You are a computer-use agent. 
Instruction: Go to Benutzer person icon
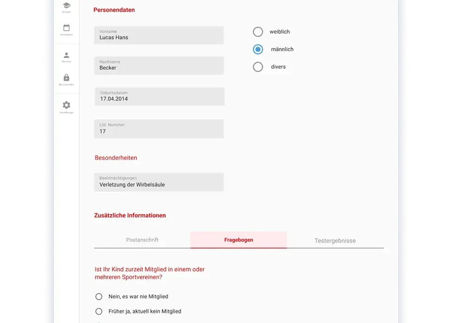tap(67, 55)
